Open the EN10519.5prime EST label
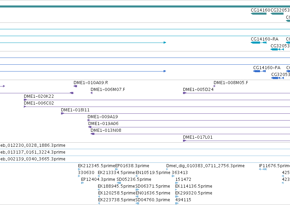This screenshot has height=205, width=290. pyautogui.click(x=153, y=173)
